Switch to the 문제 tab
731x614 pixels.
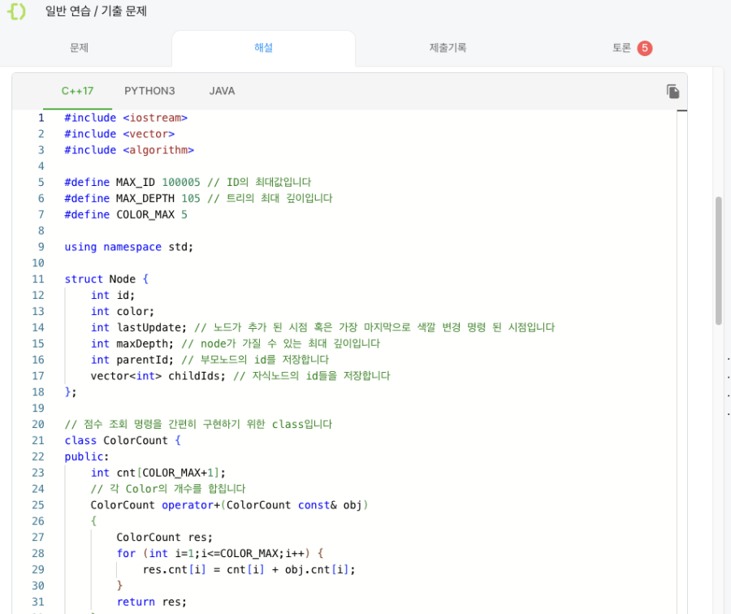(80, 48)
